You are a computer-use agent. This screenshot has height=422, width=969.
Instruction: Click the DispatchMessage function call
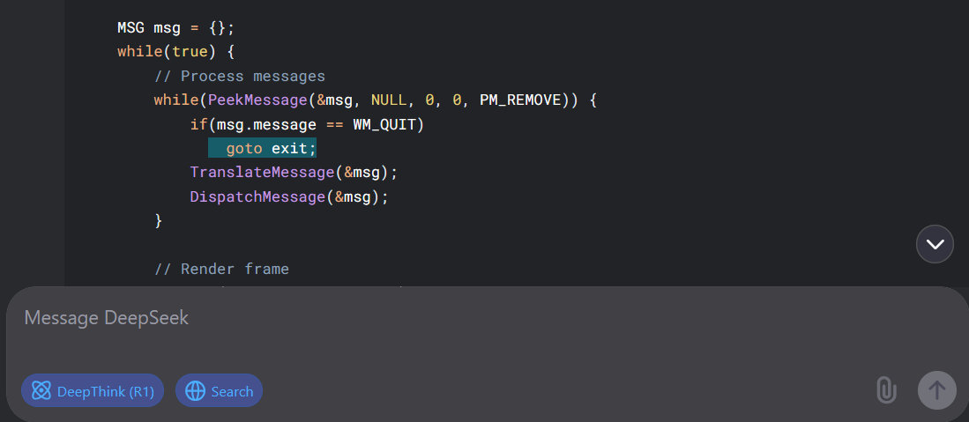[289, 196]
